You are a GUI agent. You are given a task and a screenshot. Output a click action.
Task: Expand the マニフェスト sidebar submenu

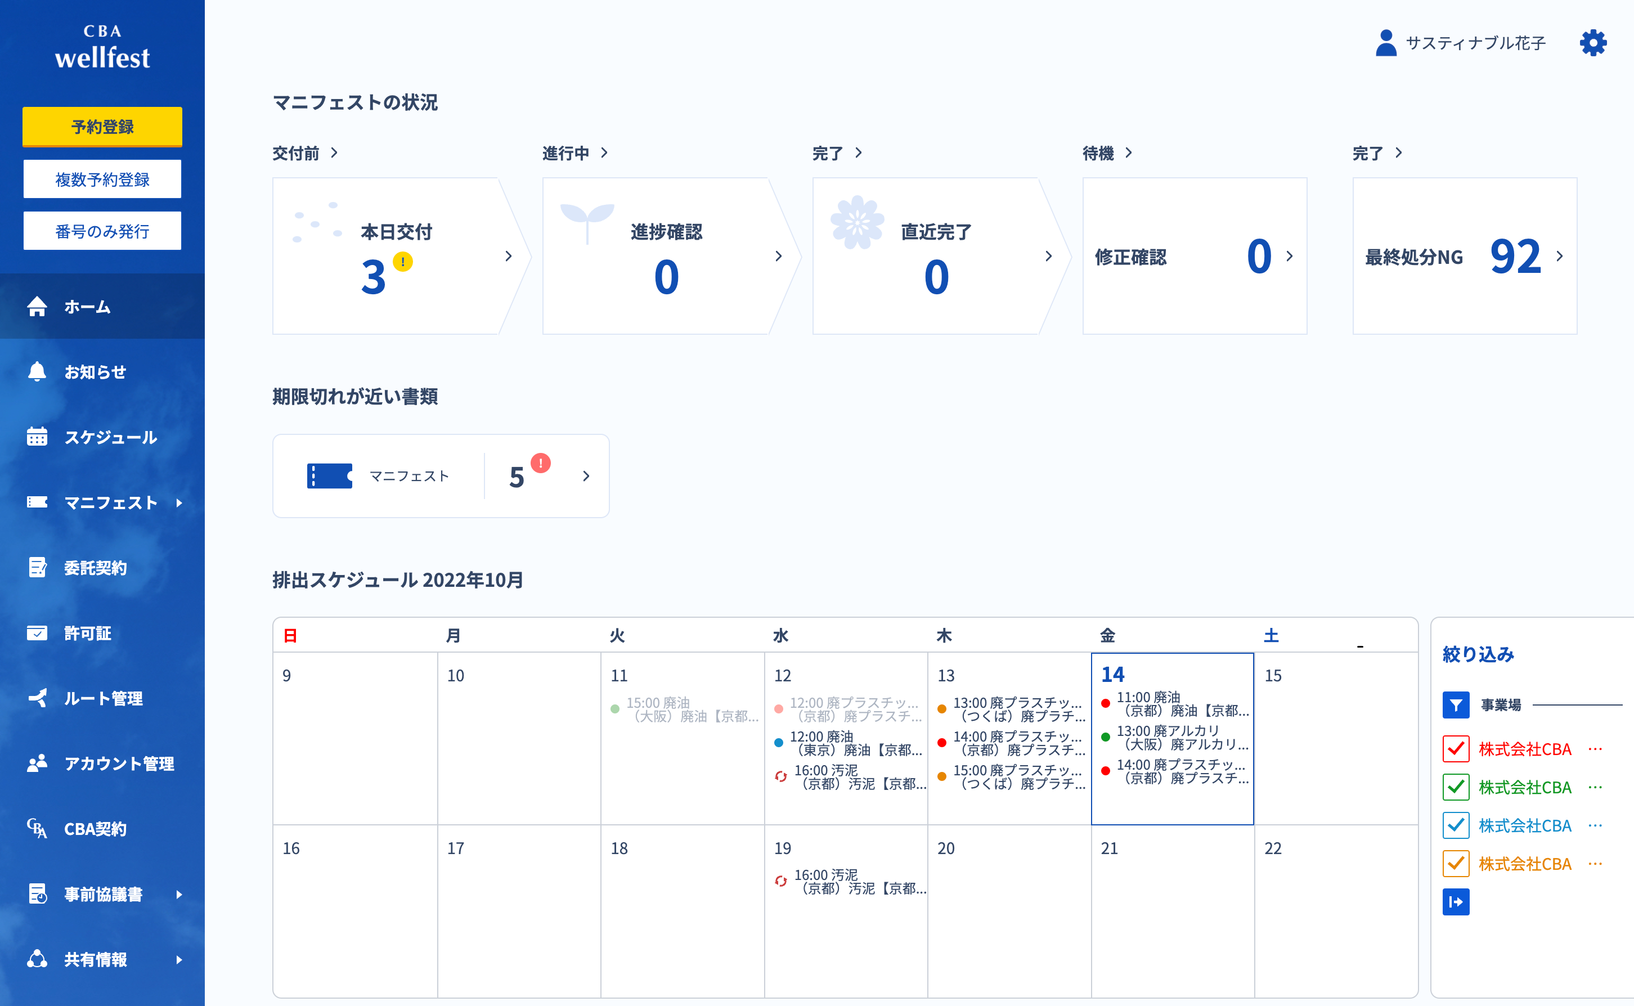pyautogui.click(x=179, y=502)
